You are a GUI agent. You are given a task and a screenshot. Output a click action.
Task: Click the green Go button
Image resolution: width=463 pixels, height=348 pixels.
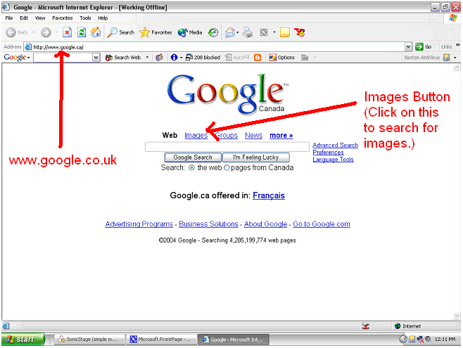coord(424,46)
